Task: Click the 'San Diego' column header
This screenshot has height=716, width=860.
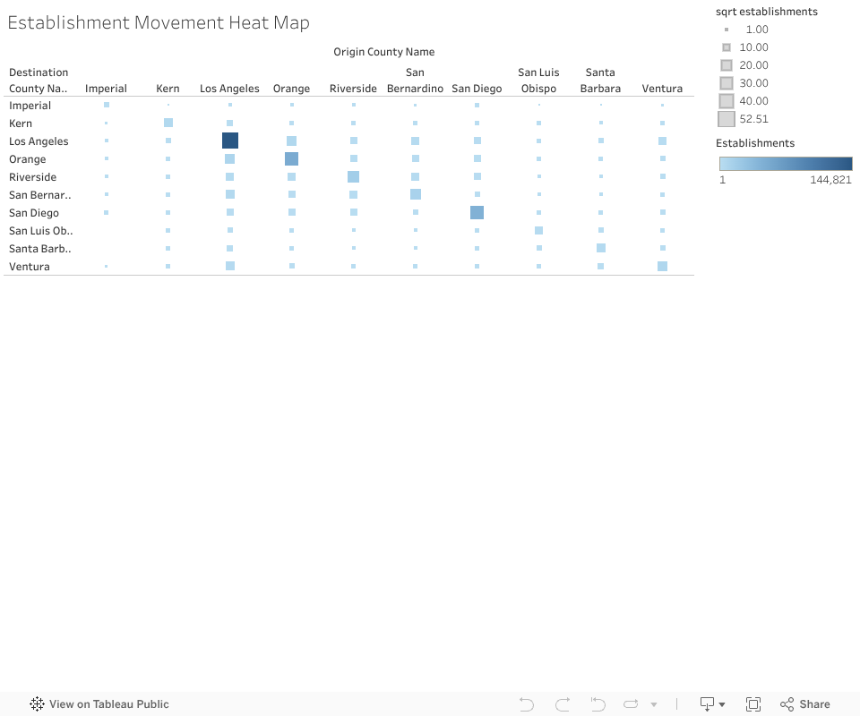Action: pos(477,89)
